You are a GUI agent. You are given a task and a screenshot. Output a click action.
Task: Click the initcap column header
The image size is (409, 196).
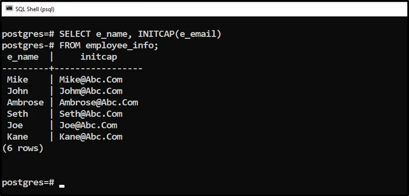99,57
